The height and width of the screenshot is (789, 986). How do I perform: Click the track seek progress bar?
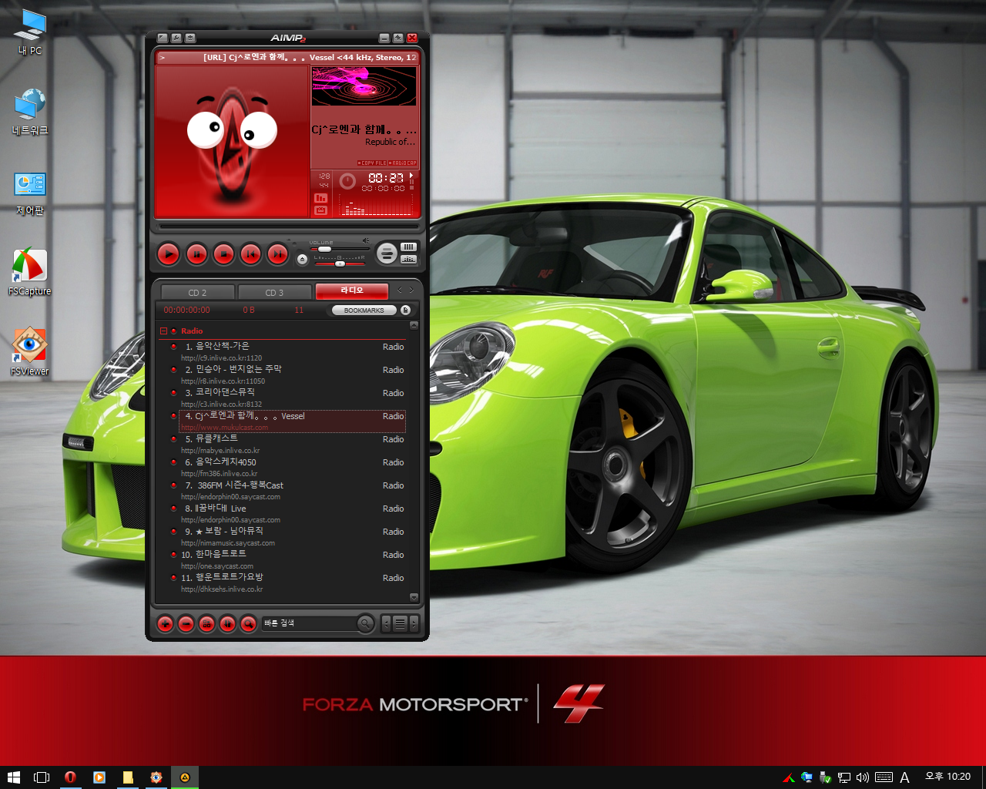point(288,227)
